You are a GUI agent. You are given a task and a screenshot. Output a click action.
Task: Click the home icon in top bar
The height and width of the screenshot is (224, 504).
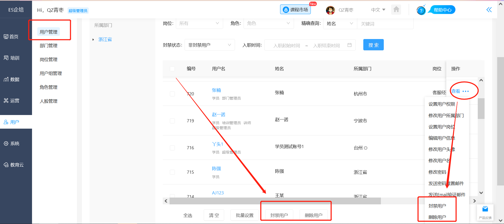pyautogui.click(x=396, y=10)
